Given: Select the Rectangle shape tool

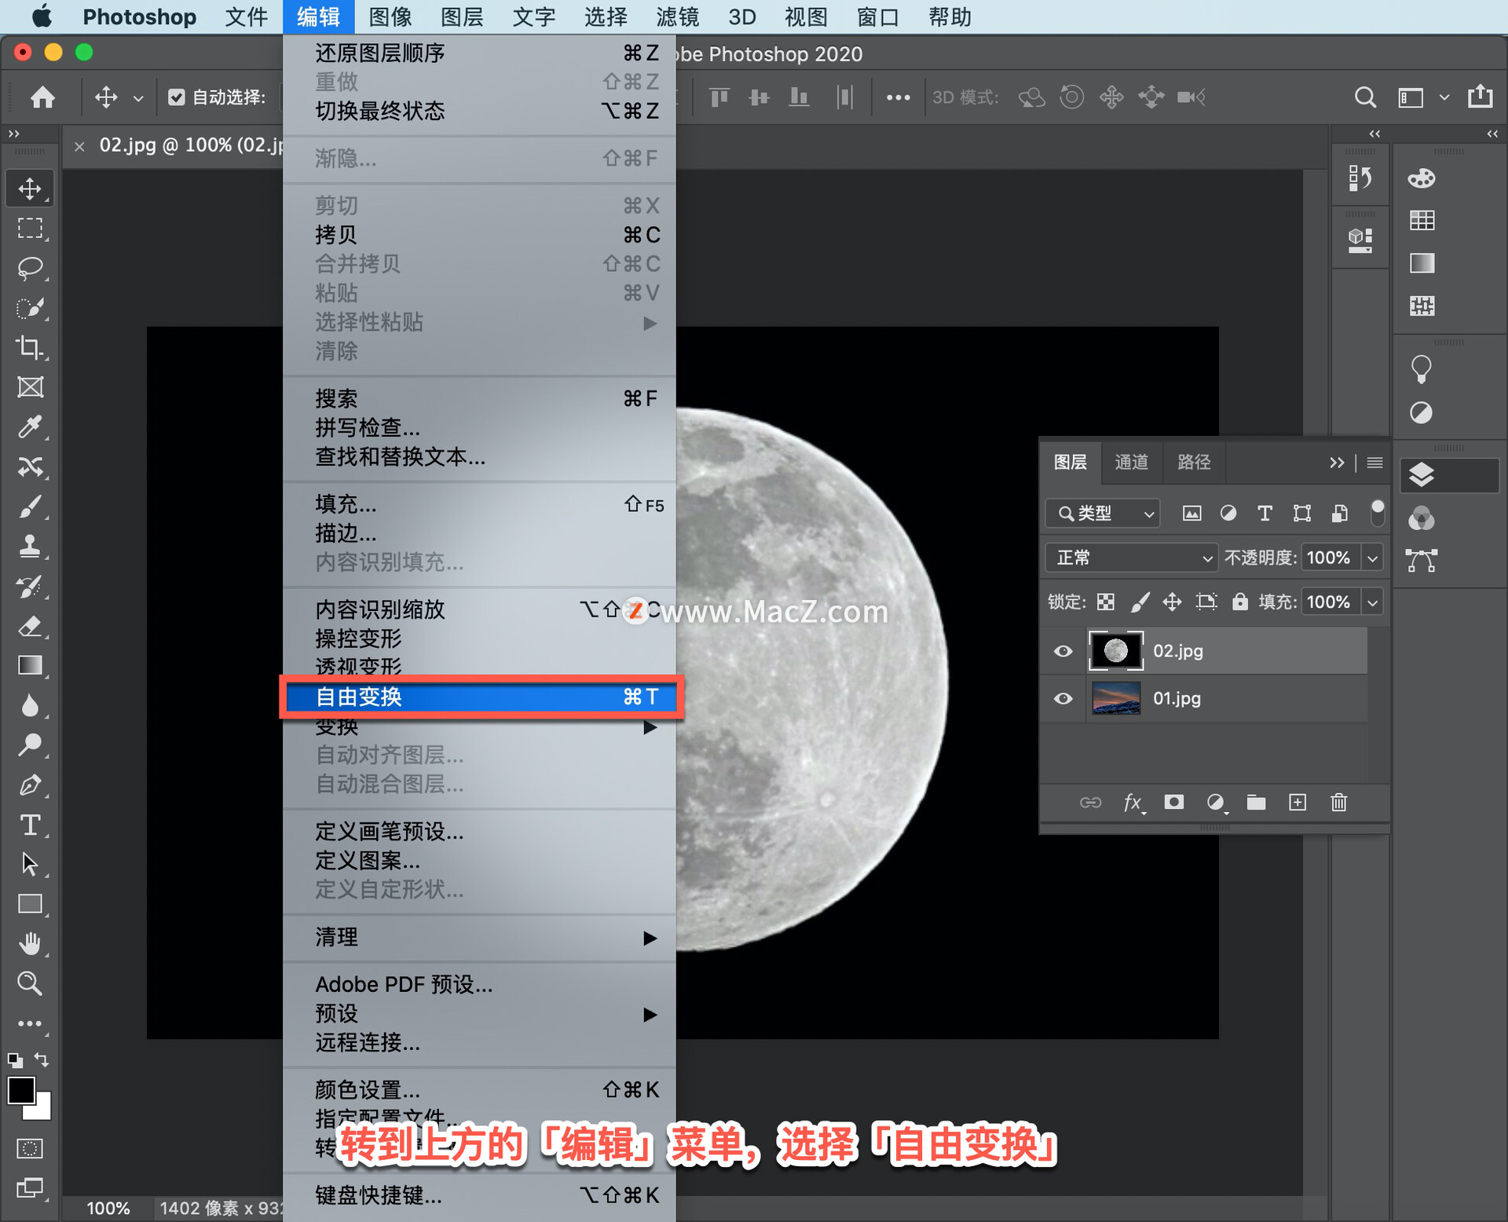Looking at the screenshot, I should 30,904.
